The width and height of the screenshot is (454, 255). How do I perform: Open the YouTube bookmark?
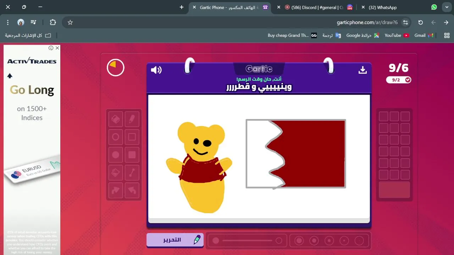coord(397,35)
